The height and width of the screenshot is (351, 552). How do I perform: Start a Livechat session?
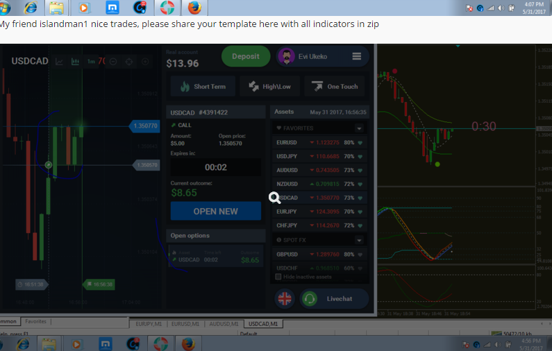334,298
